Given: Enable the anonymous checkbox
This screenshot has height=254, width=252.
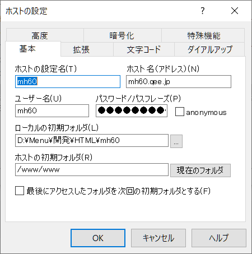Looking at the screenshot, I should click(x=180, y=112).
